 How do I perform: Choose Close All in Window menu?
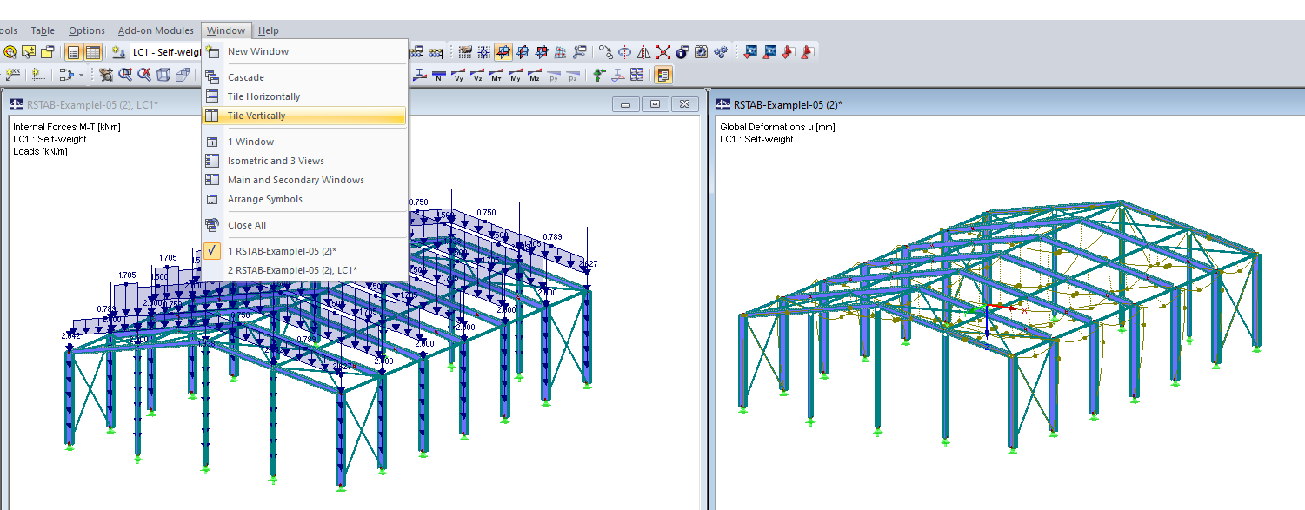point(303,225)
